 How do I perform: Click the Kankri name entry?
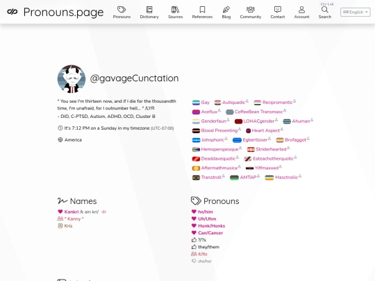tap(72, 212)
